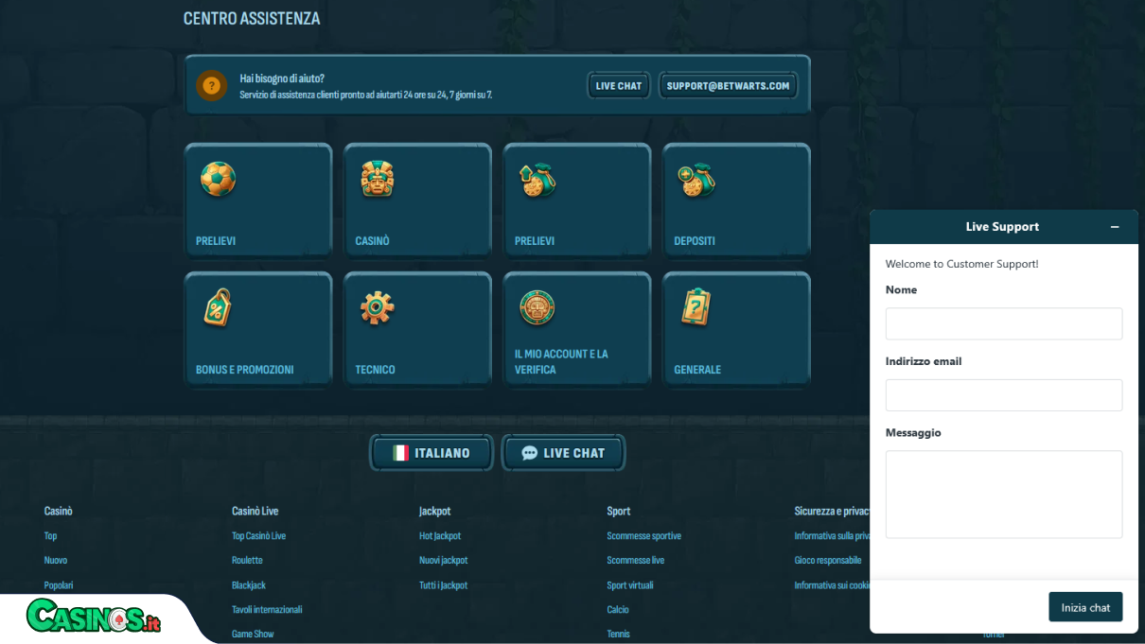Open the Tavoli internazionali link
1145x644 pixels.
(x=267, y=610)
